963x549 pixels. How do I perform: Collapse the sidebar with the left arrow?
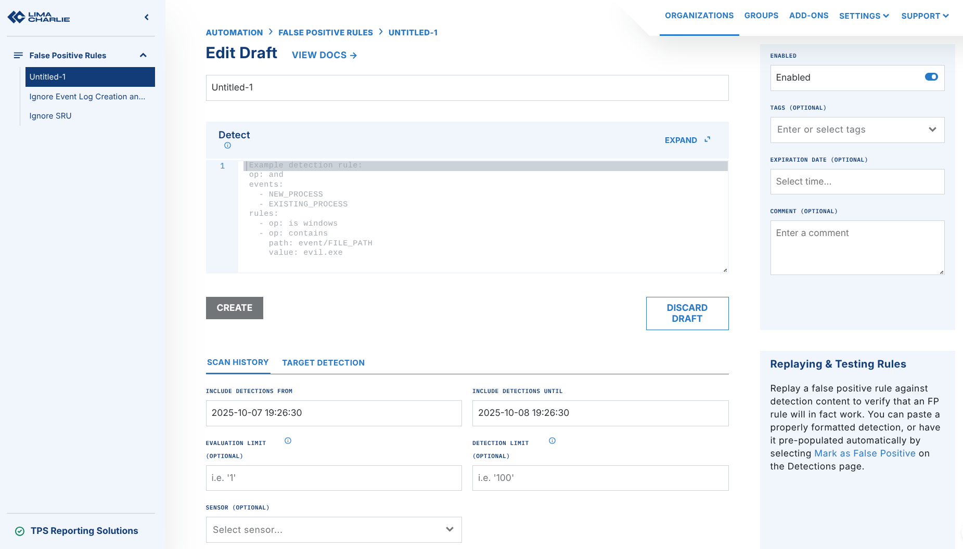pos(147,17)
